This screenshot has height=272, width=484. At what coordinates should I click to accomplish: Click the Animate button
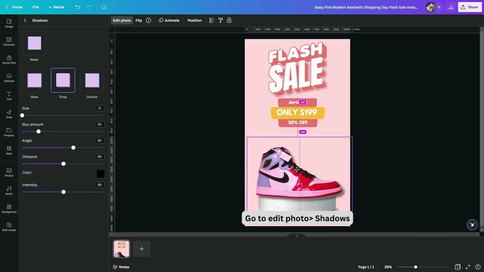(169, 20)
